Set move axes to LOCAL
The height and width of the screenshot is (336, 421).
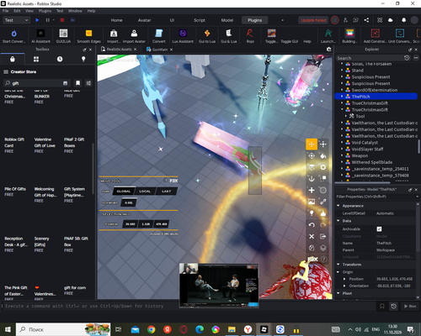[145, 192]
